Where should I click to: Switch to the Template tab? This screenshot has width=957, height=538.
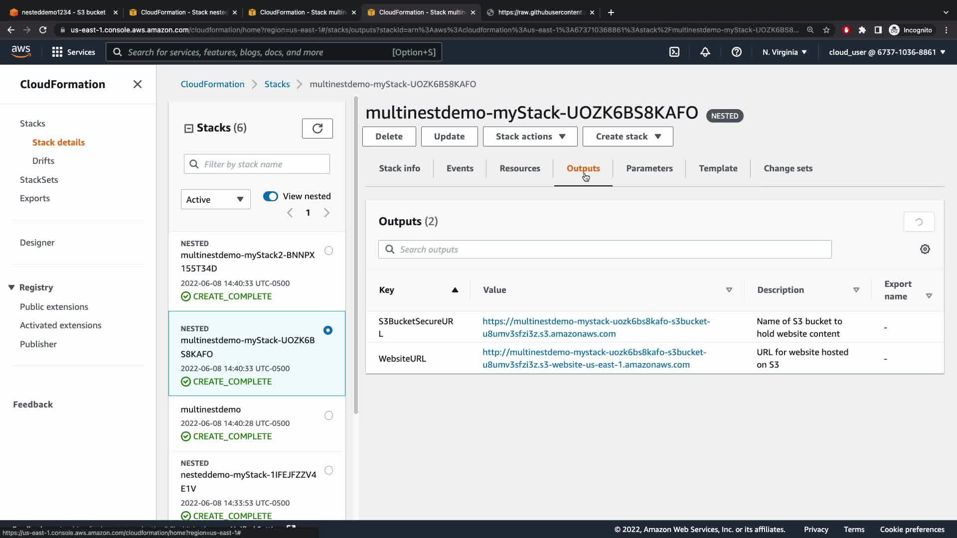(x=718, y=168)
